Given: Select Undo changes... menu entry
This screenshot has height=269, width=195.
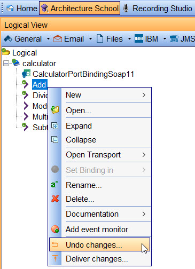Looking at the screenshot, I should tap(99, 245).
